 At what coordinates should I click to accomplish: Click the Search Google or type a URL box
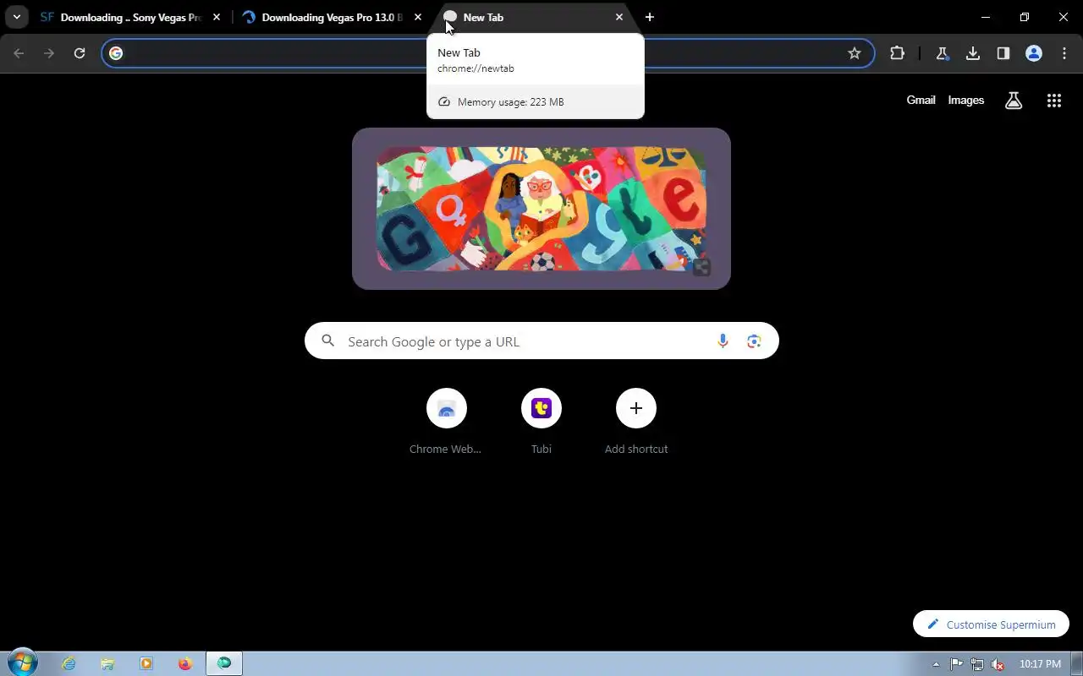(x=541, y=341)
